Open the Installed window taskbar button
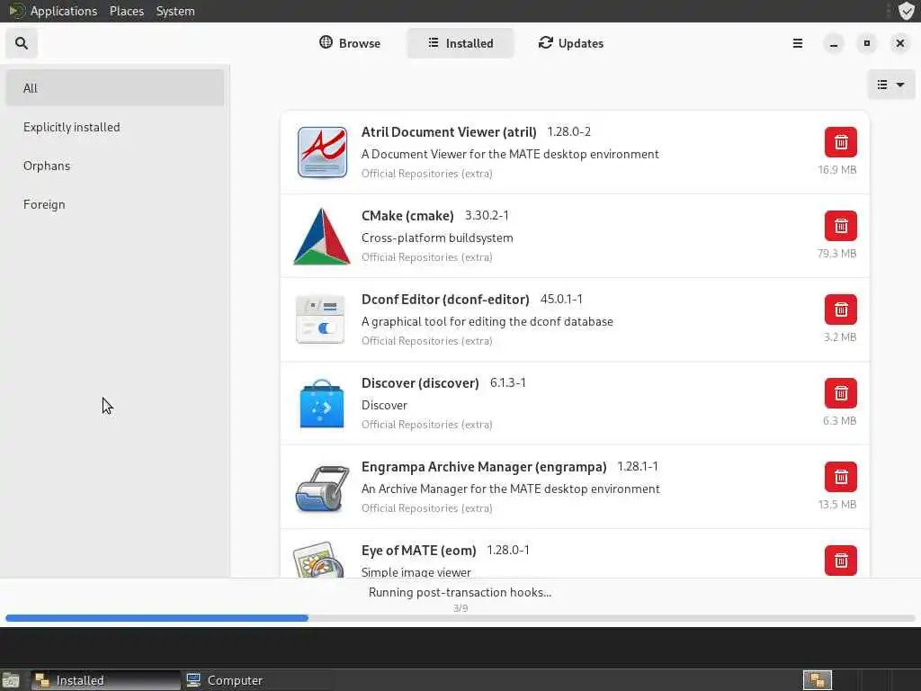 [x=106, y=680]
